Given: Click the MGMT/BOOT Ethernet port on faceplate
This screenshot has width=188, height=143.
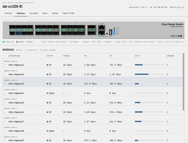Looking at the screenshot, I should click(x=101, y=33).
